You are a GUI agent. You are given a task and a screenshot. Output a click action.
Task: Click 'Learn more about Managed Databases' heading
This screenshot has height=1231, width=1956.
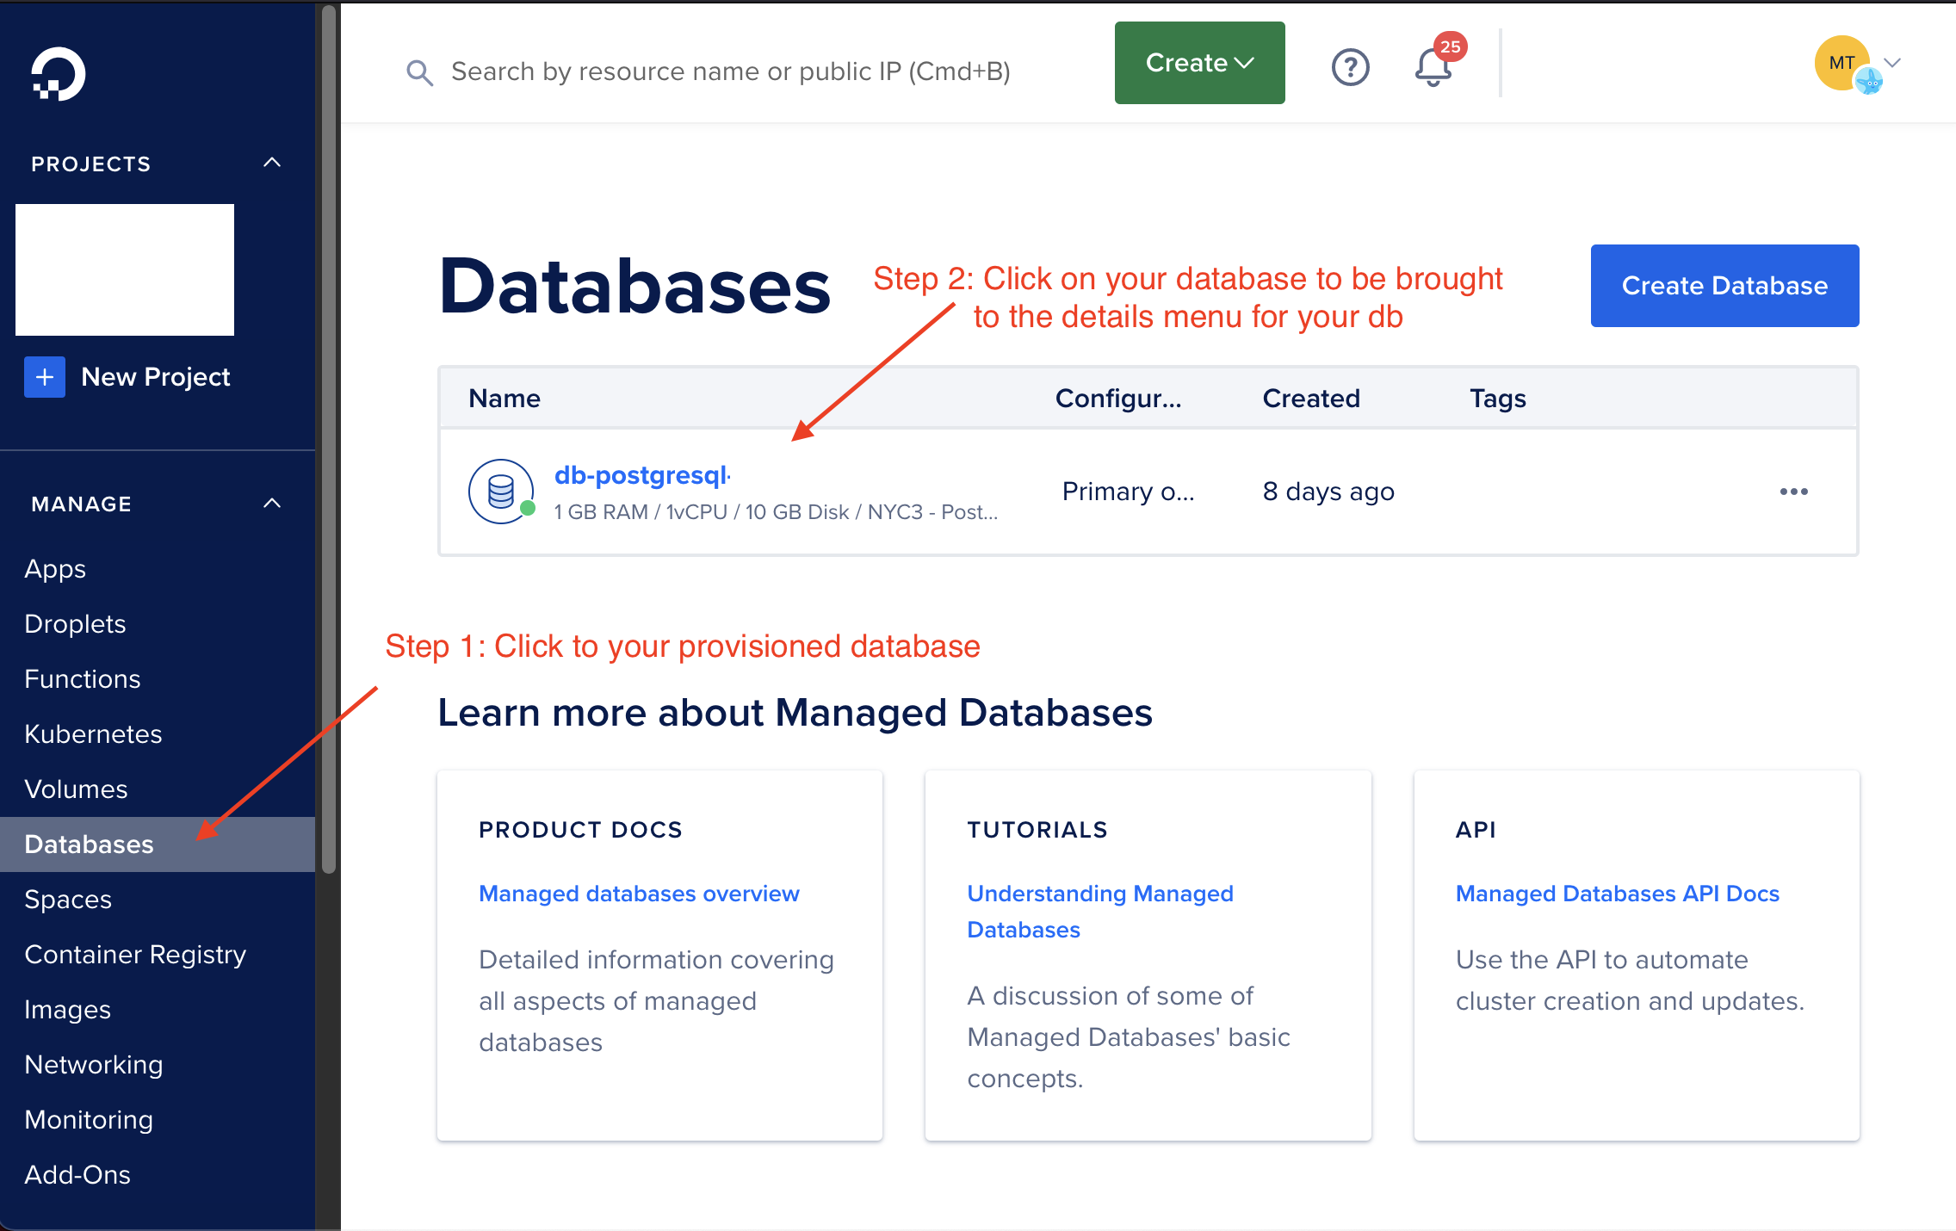click(795, 713)
